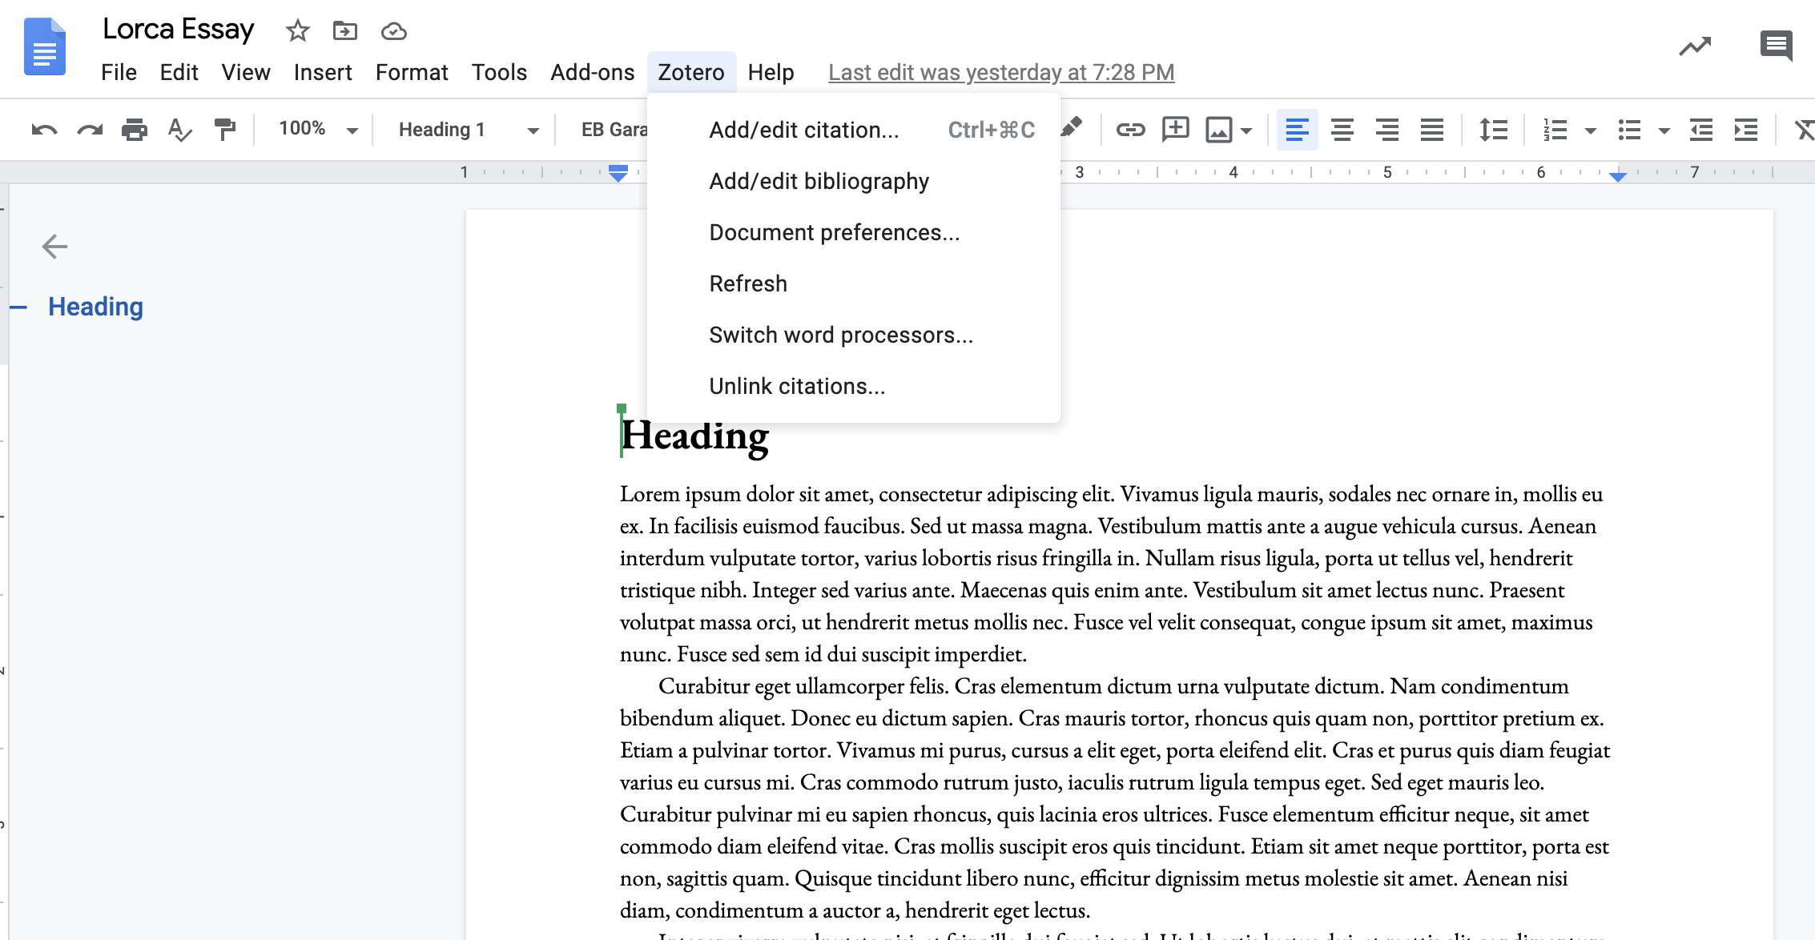
Task: Expand the font name dropdown
Action: point(635,130)
